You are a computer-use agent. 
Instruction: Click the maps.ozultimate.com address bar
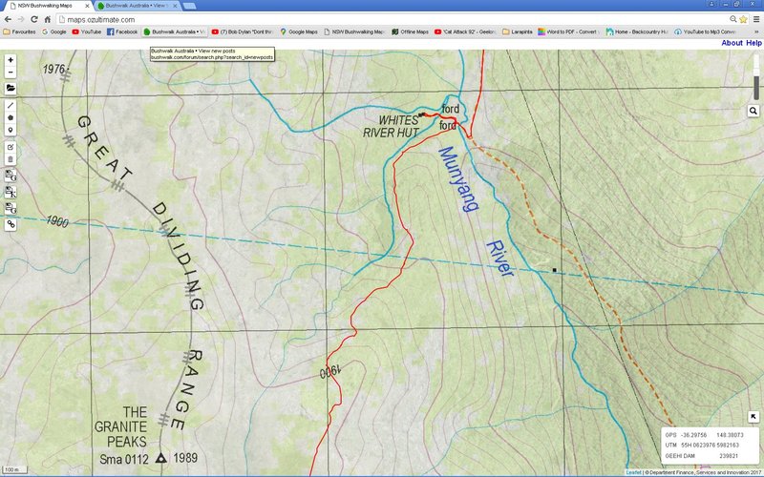pos(393,19)
